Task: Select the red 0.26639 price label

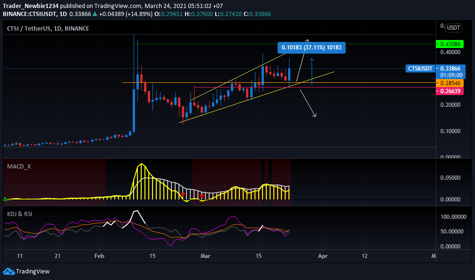Action: tap(450, 91)
